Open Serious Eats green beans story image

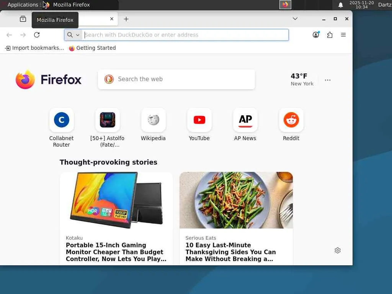point(236,200)
